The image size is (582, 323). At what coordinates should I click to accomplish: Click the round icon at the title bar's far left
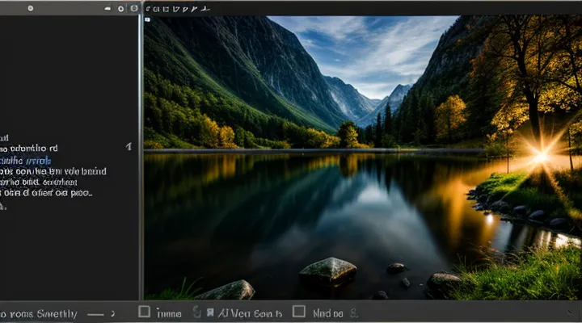point(30,8)
